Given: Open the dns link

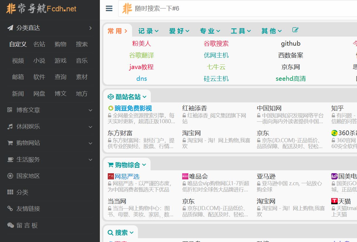Looking at the screenshot, I should (x=141, y=79).
